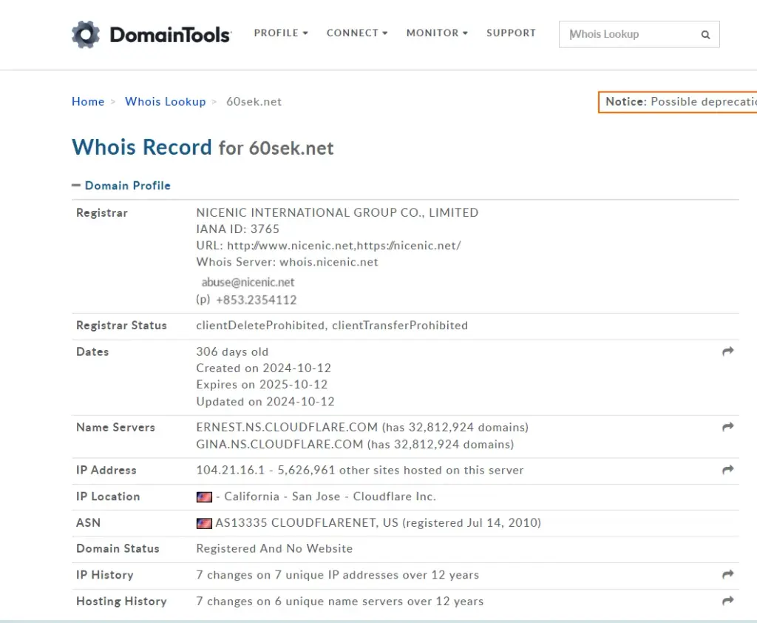Click the IP Address row label
The width and height of the screenshot is (757, 623).
pos(106,471)
